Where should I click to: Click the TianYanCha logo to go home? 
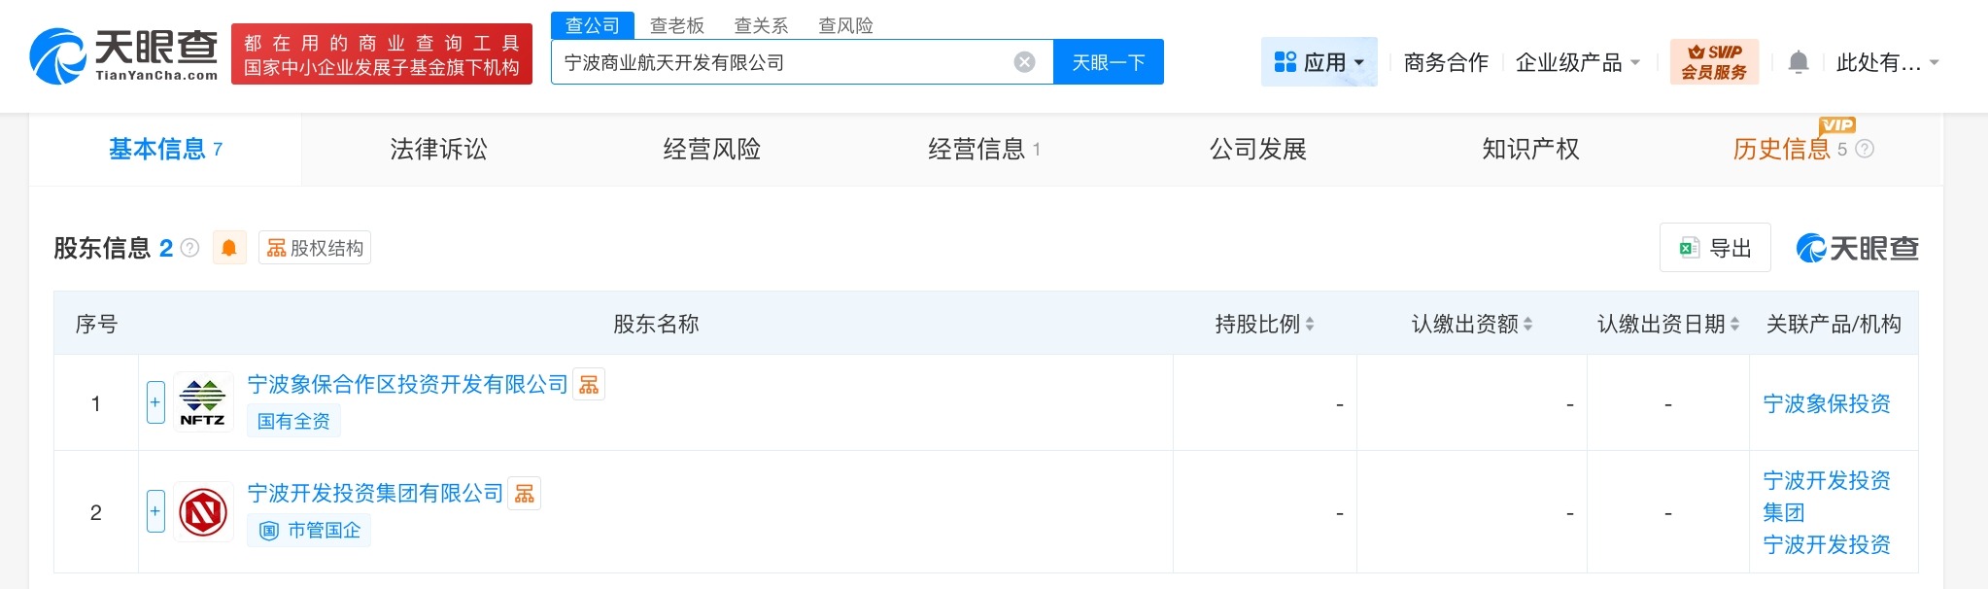123,55
